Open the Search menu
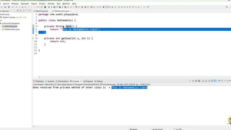This screenshot has height=130, width=231. pyautogui.click(x=34, y=4)
